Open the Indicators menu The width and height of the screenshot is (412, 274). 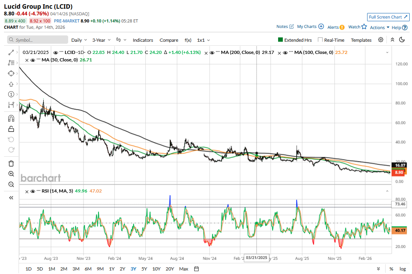pos(143,40)
